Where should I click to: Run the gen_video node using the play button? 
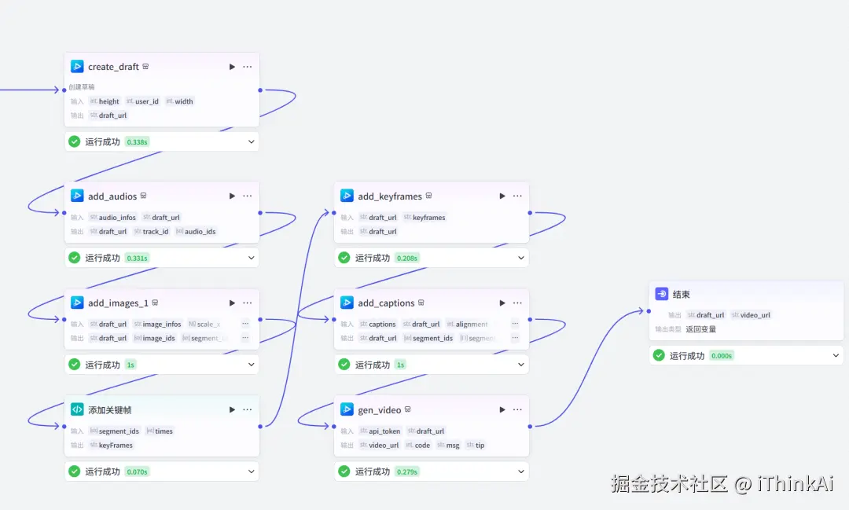(x=502, y=409)
